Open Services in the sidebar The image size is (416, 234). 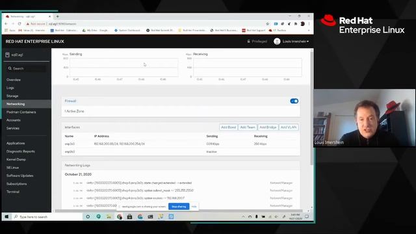[x=13, y=128]
